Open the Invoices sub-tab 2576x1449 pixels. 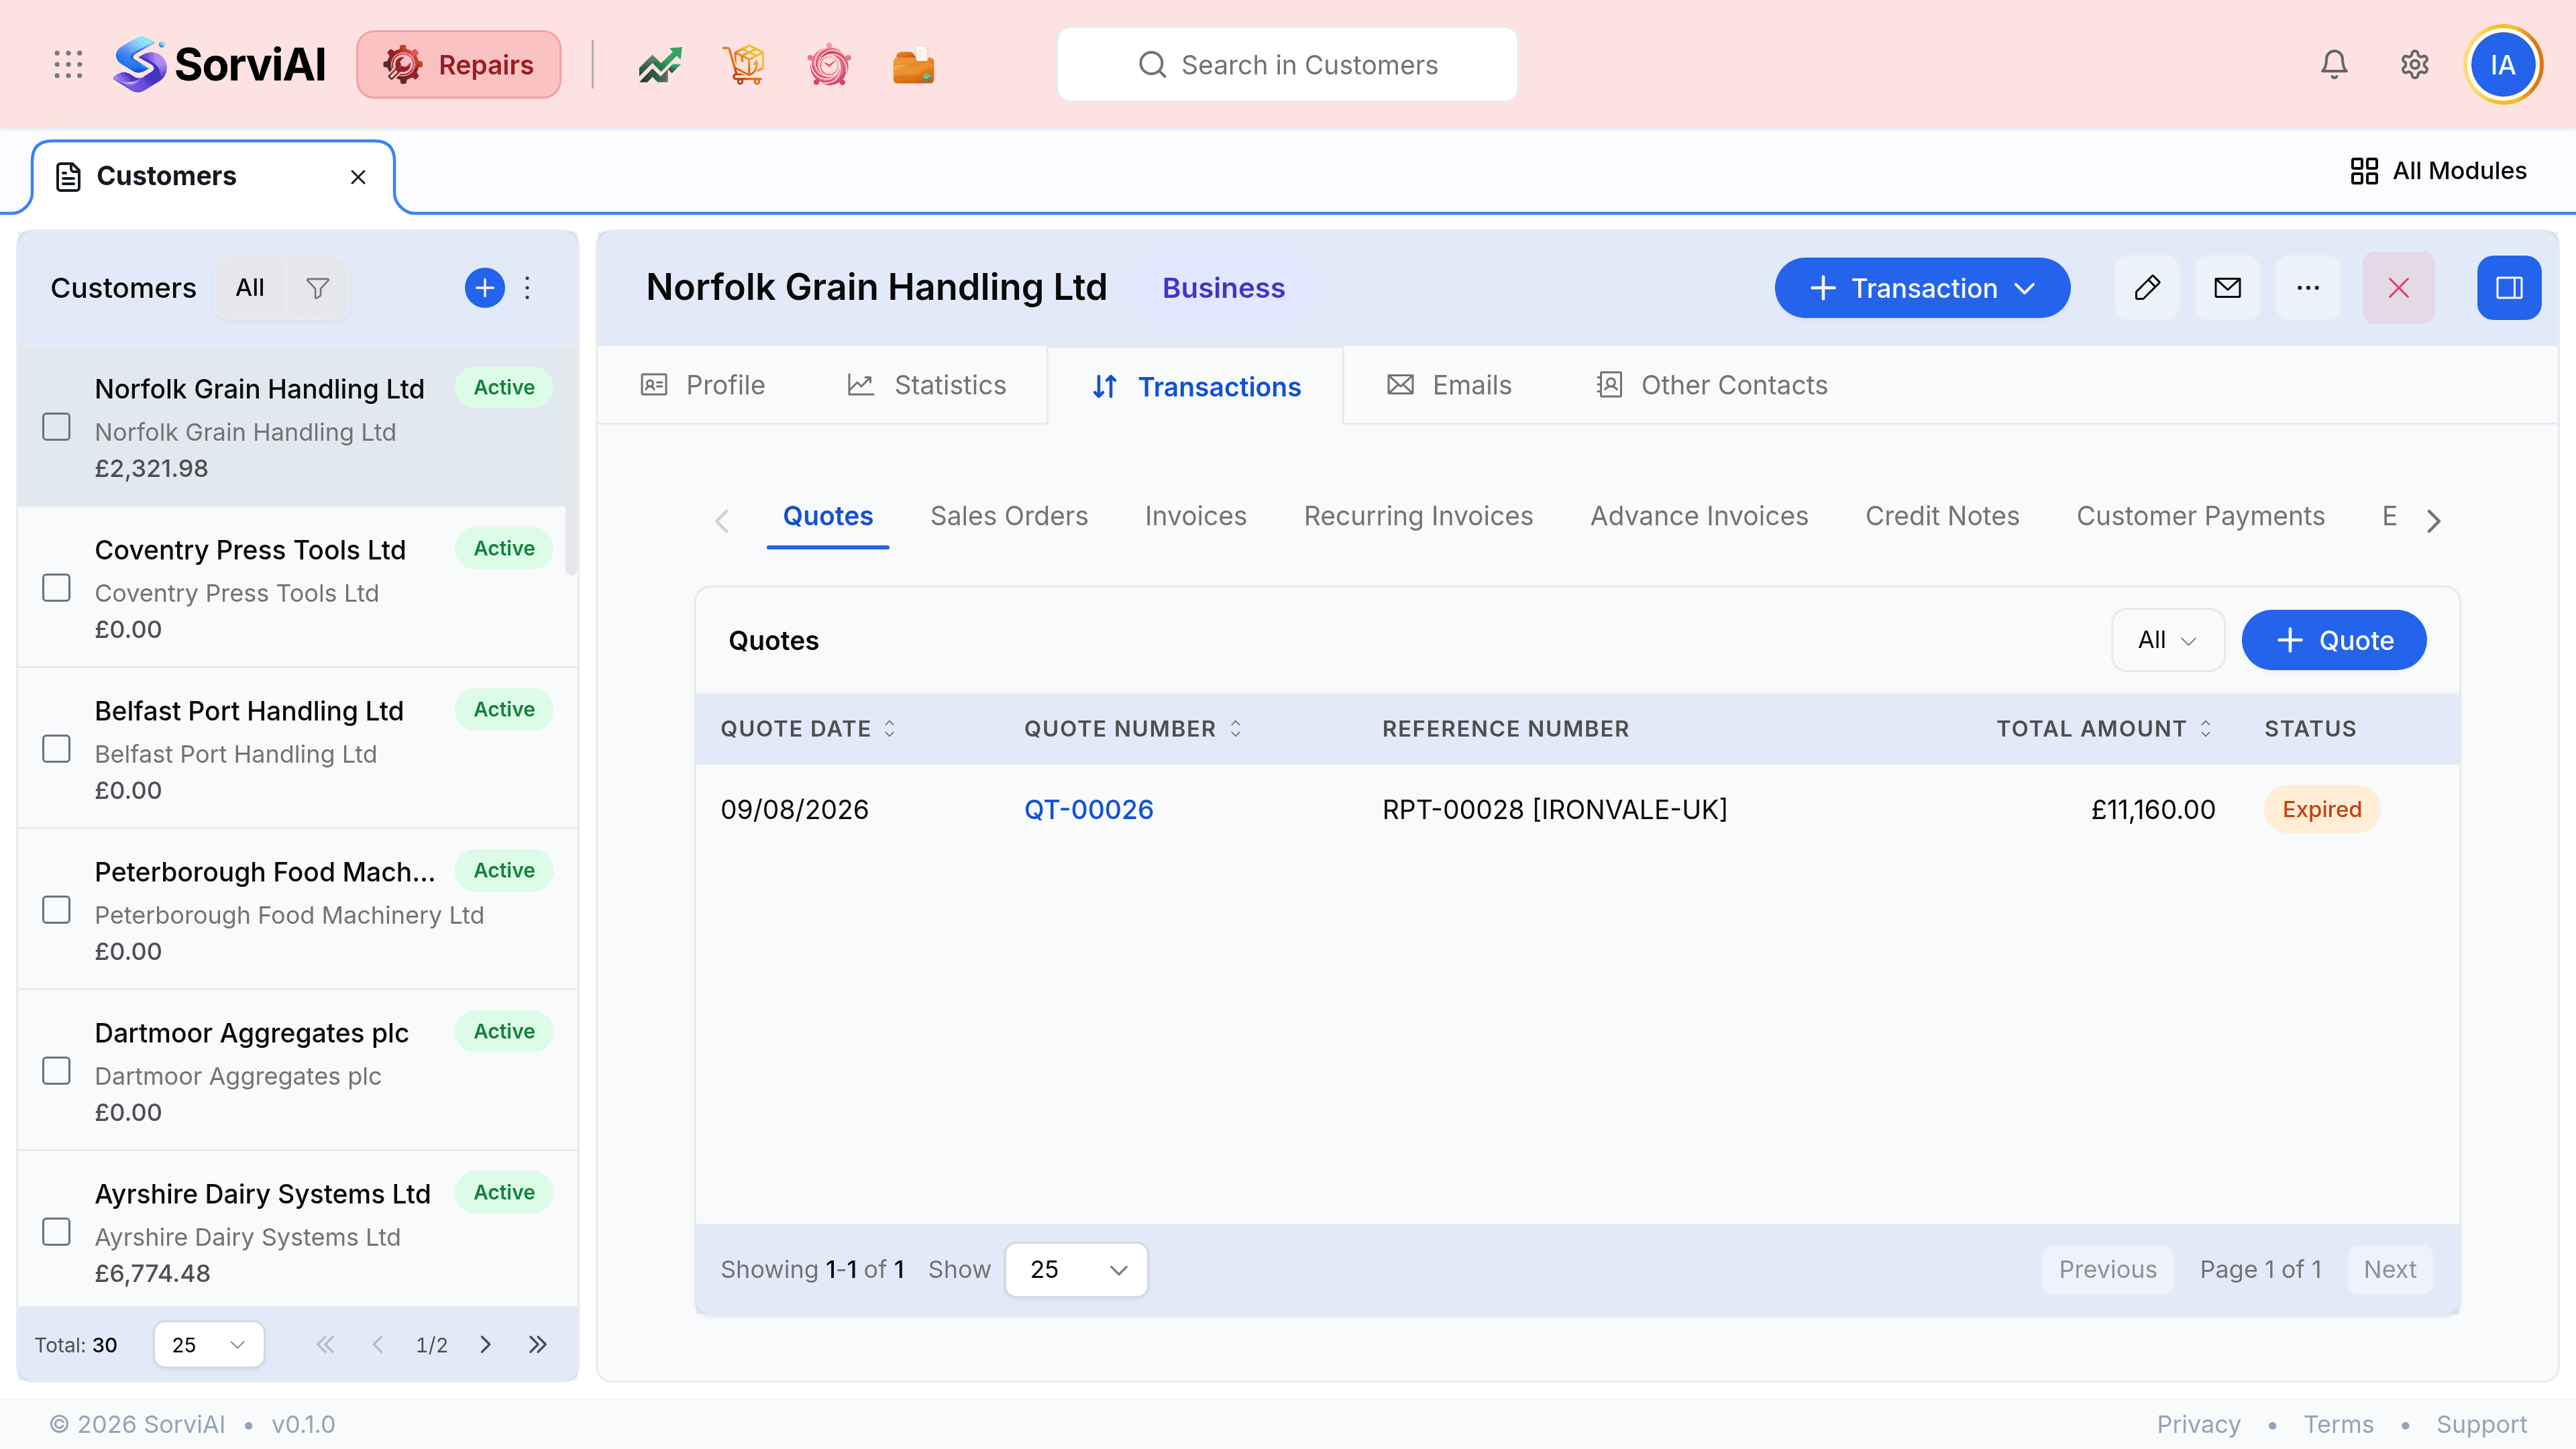point(1196,516)
